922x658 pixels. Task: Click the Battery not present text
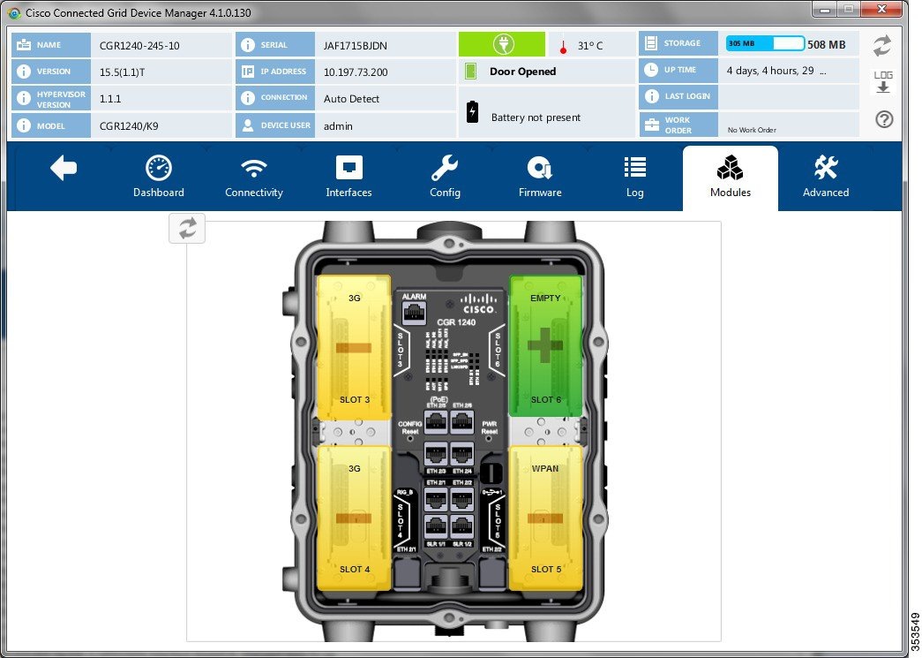click(536, 117)
